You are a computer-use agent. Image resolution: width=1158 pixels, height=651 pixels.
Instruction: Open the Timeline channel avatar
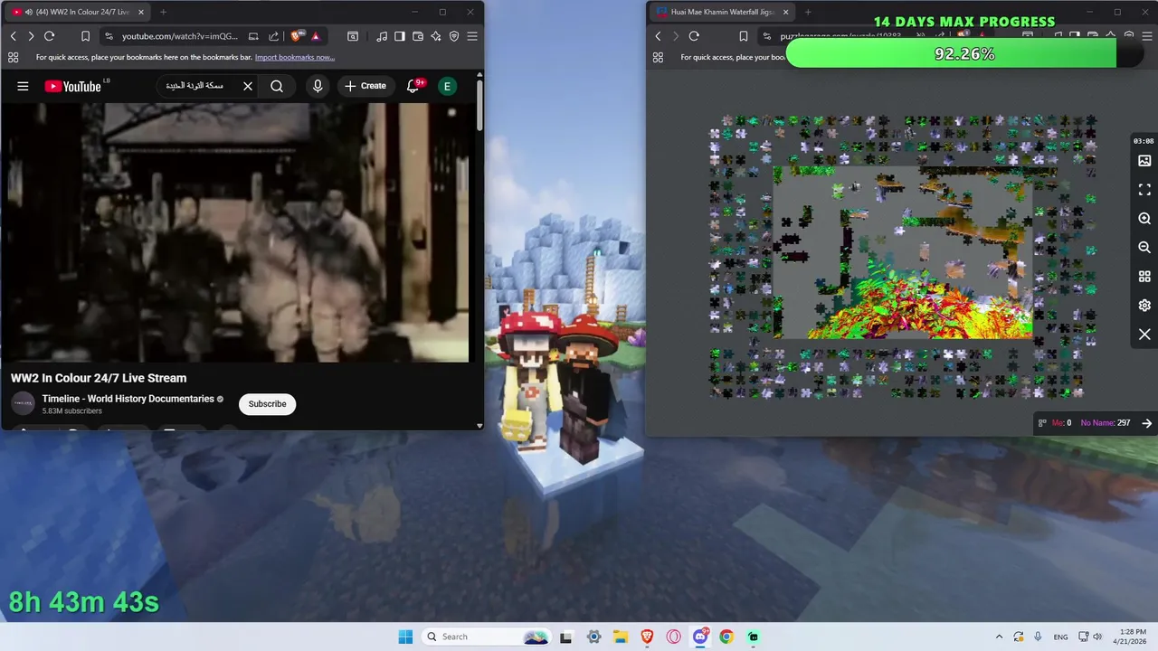click(x=23, y=403)
